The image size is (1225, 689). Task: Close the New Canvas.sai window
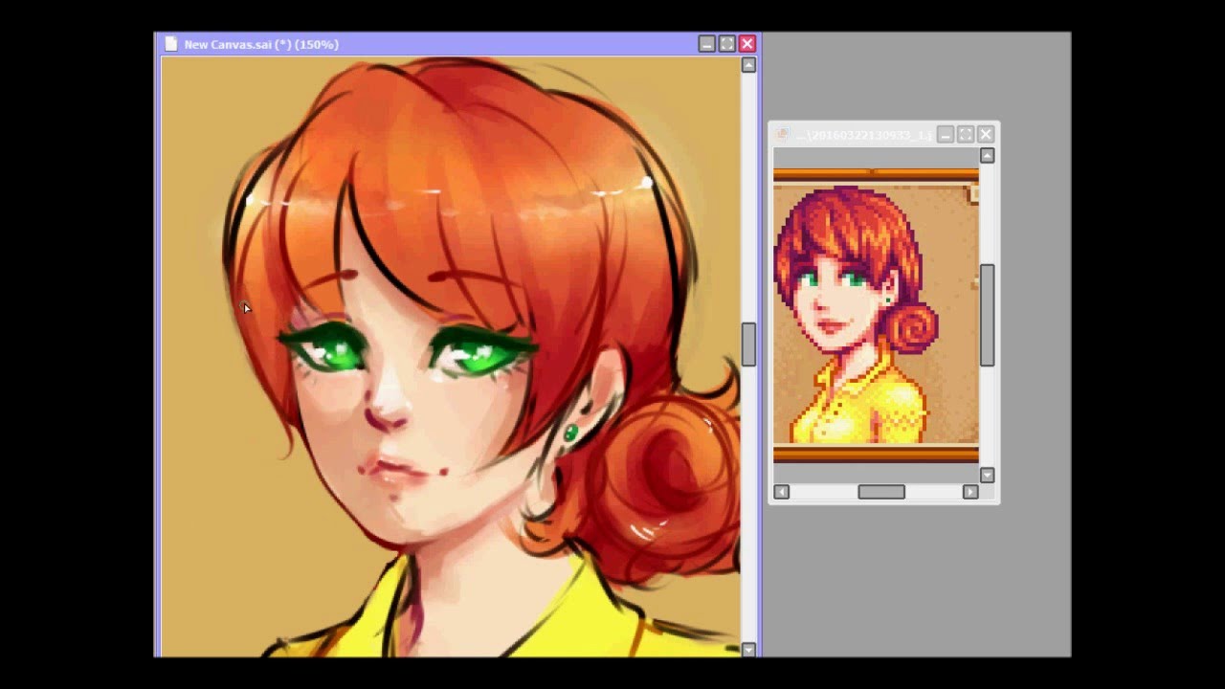747,44
